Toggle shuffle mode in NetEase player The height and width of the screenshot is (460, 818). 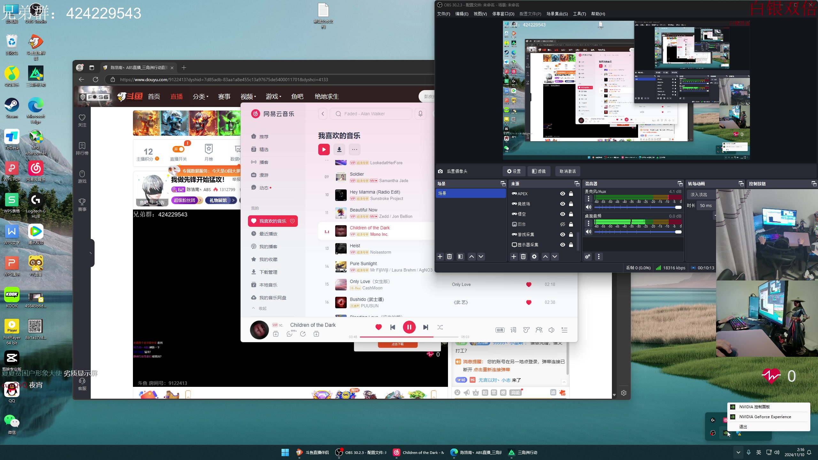pos(440,327)
